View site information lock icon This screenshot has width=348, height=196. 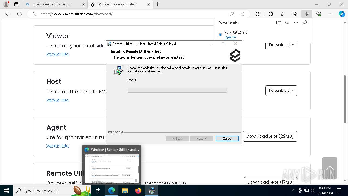[x=34, y=14]
